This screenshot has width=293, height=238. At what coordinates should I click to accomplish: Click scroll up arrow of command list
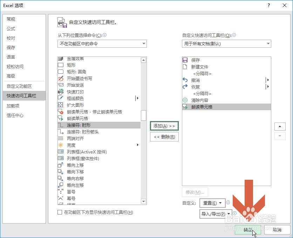tap(143, 60)
